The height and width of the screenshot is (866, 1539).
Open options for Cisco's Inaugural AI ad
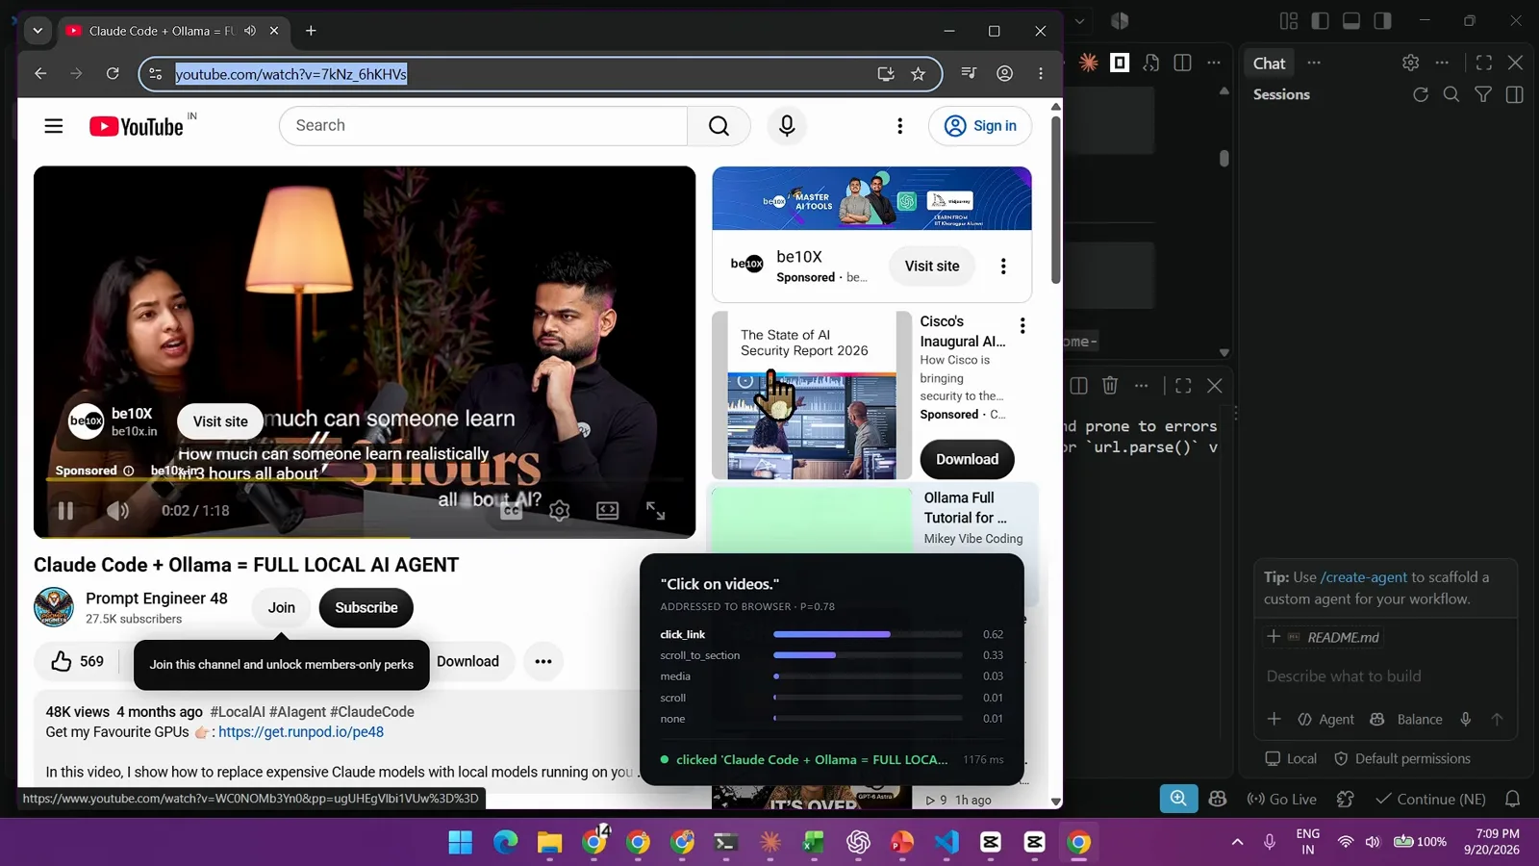[1022, 326]
